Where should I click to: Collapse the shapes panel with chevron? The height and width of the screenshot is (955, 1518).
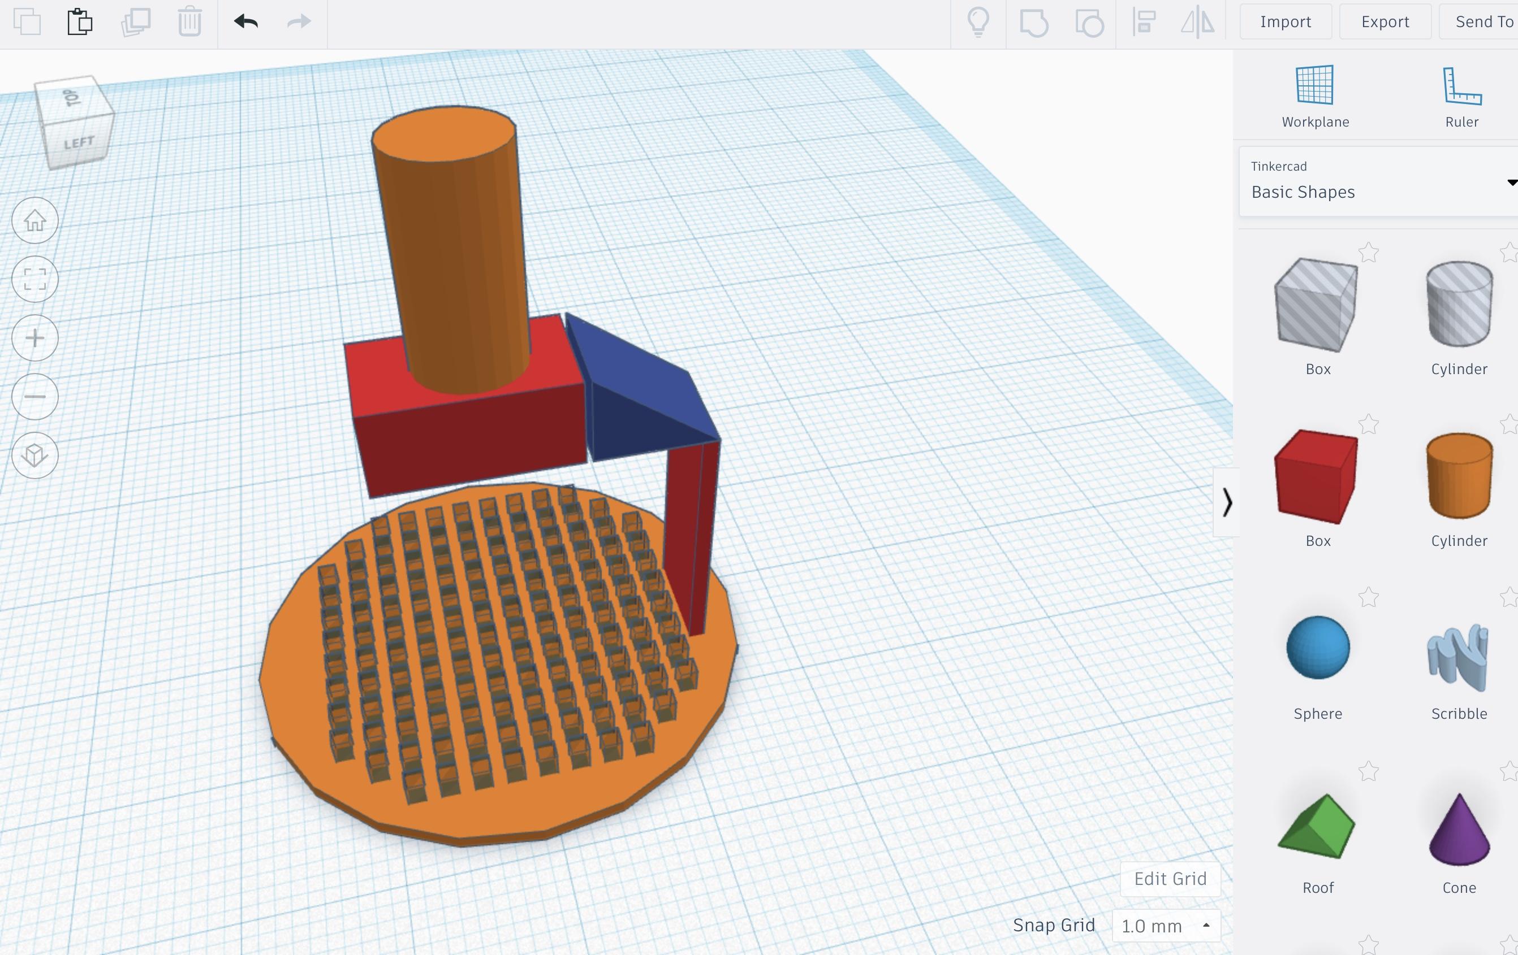(1226, 502)
